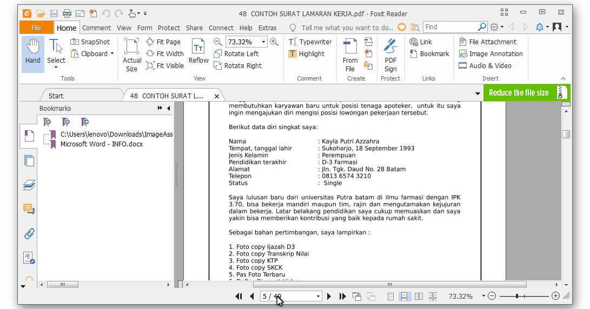Image resolution: width=590 pixels, height=309 pixels.
Task: Open the Comments panel in the sidebar
Action: point(29,209)
